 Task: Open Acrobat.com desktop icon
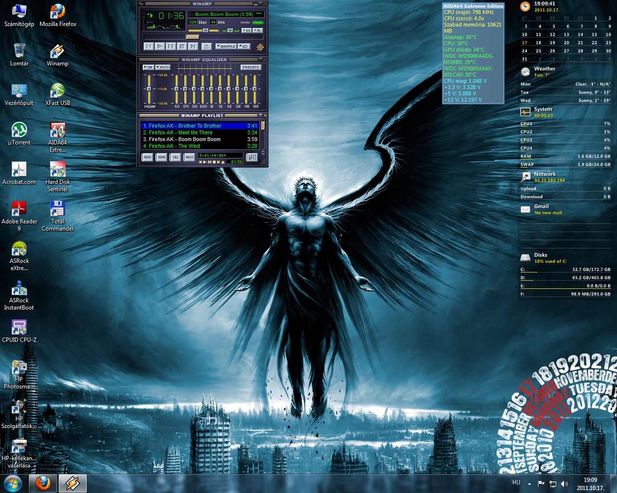point(19,173)
